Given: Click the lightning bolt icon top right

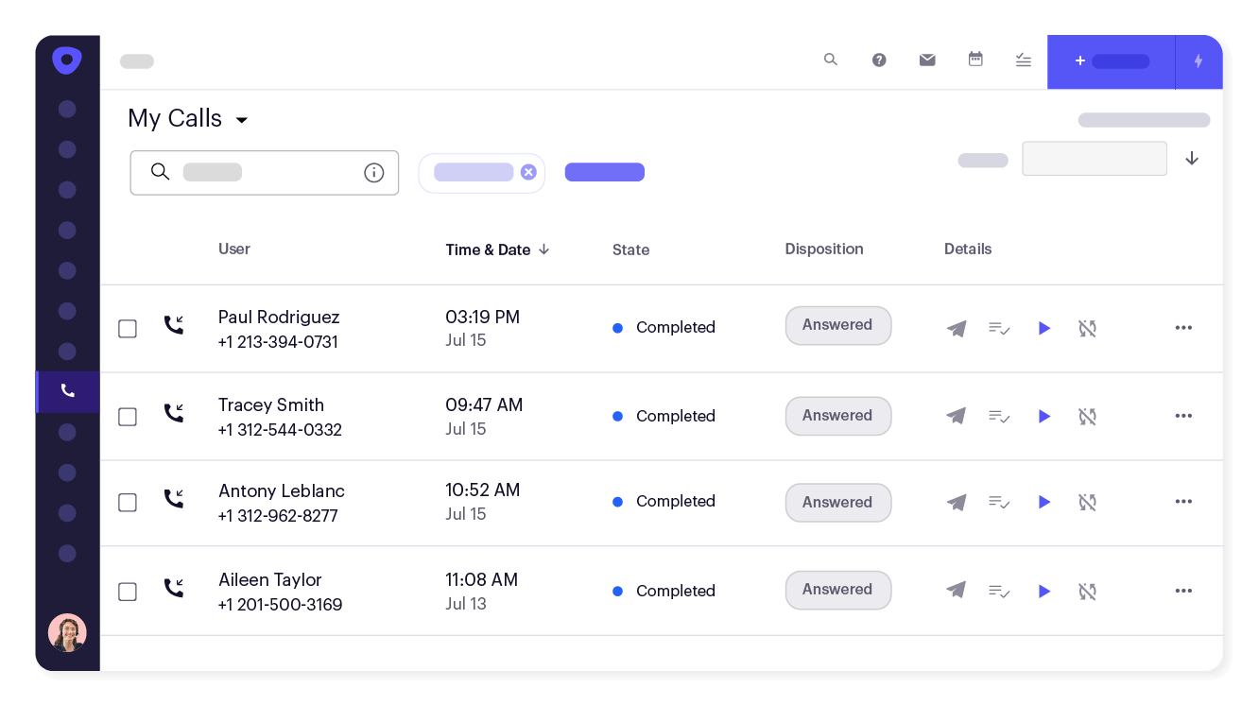Looking at the screenshot, I should [1199, 60].
